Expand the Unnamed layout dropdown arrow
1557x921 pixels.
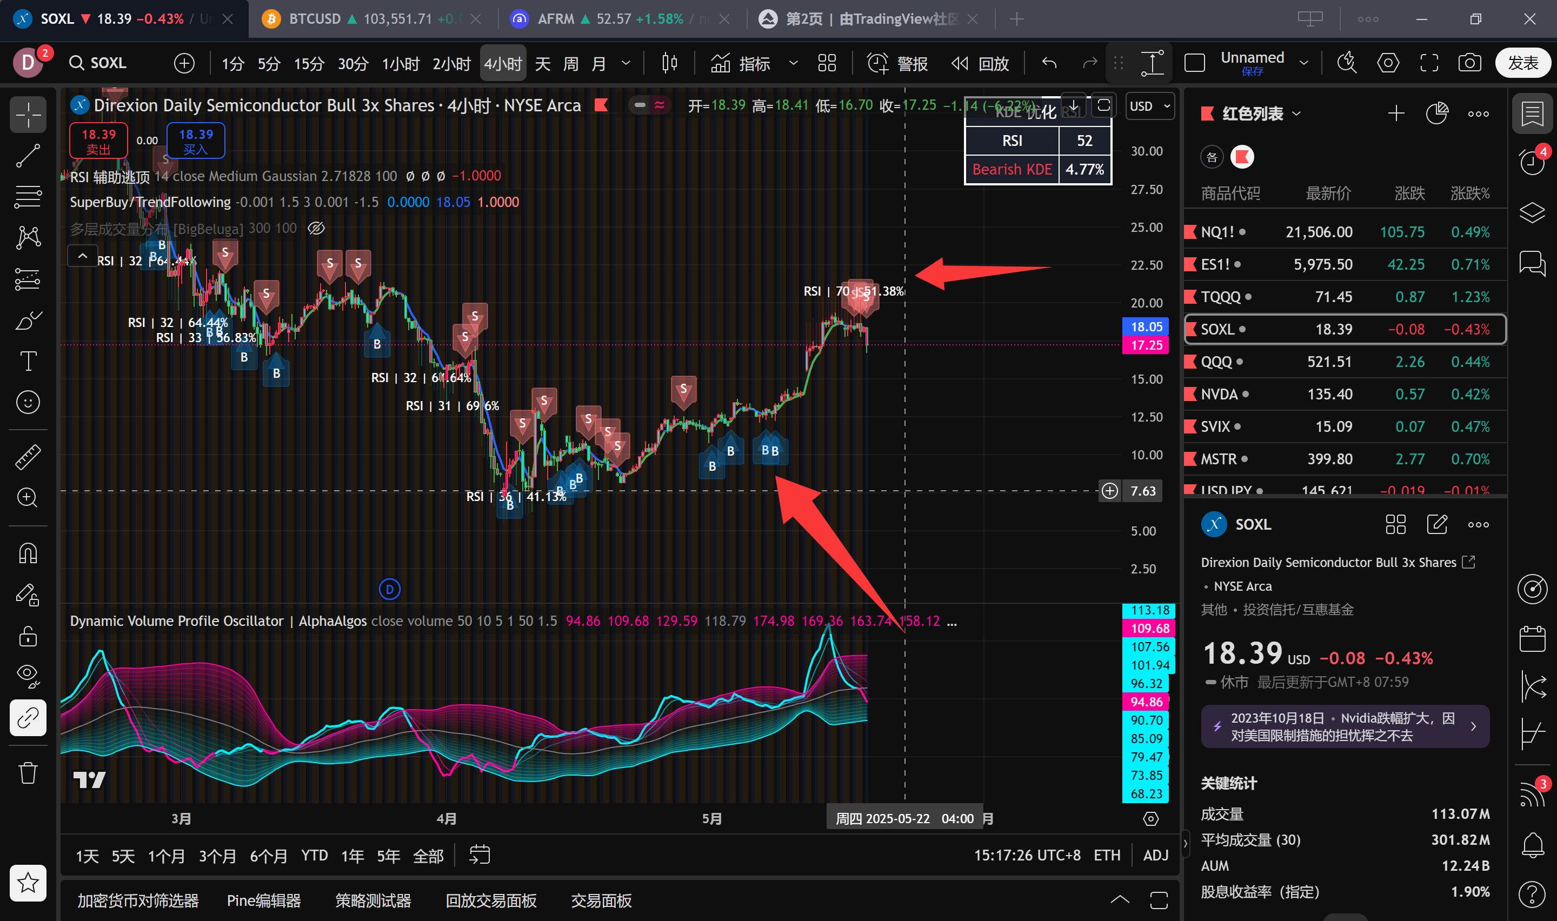tap(1304, 63)
